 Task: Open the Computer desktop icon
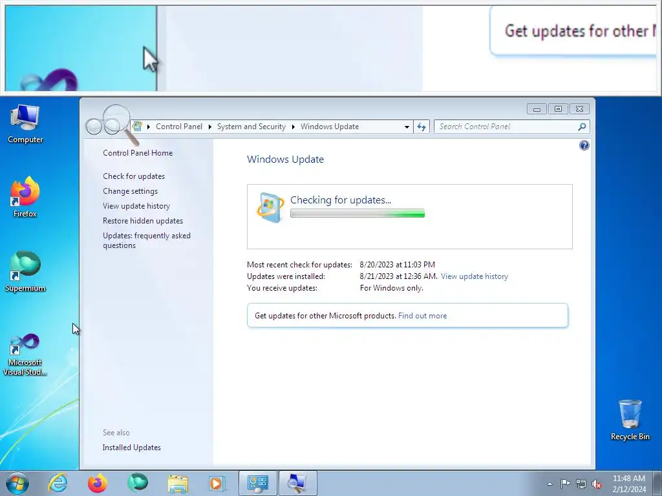[25, 123]
